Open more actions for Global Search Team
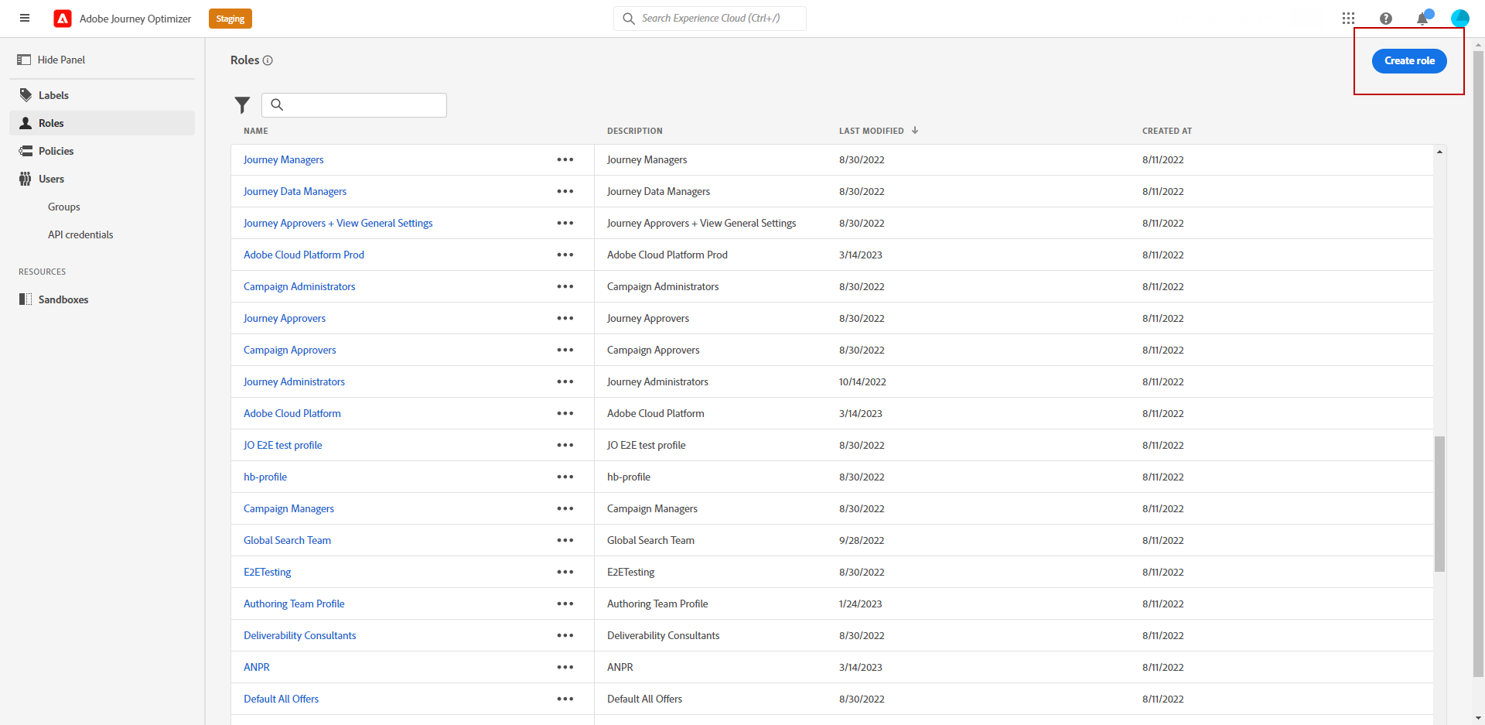The height and width of the screenshot is (725, 1485). [565, 540]
